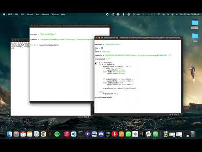Click the volume icon in menu bar

pyautogui.click(x=138, y=14)
